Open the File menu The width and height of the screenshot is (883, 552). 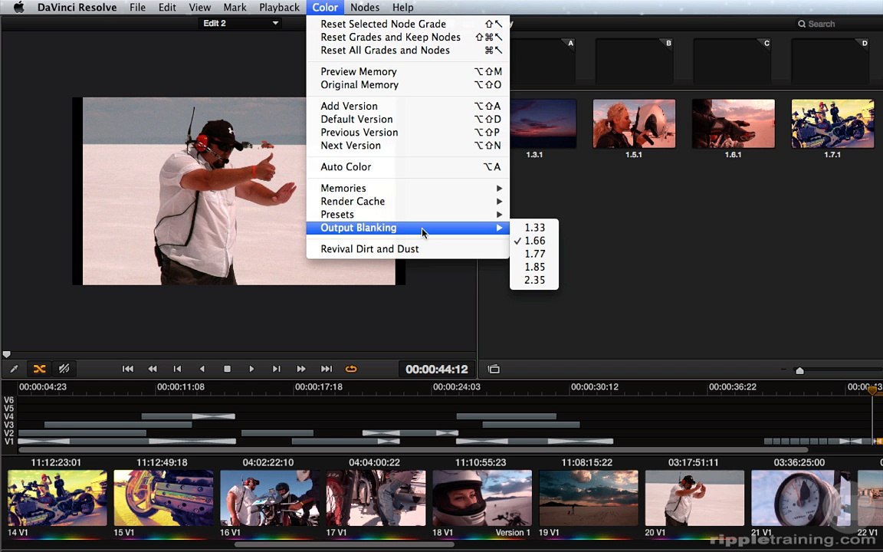(137, 8)
